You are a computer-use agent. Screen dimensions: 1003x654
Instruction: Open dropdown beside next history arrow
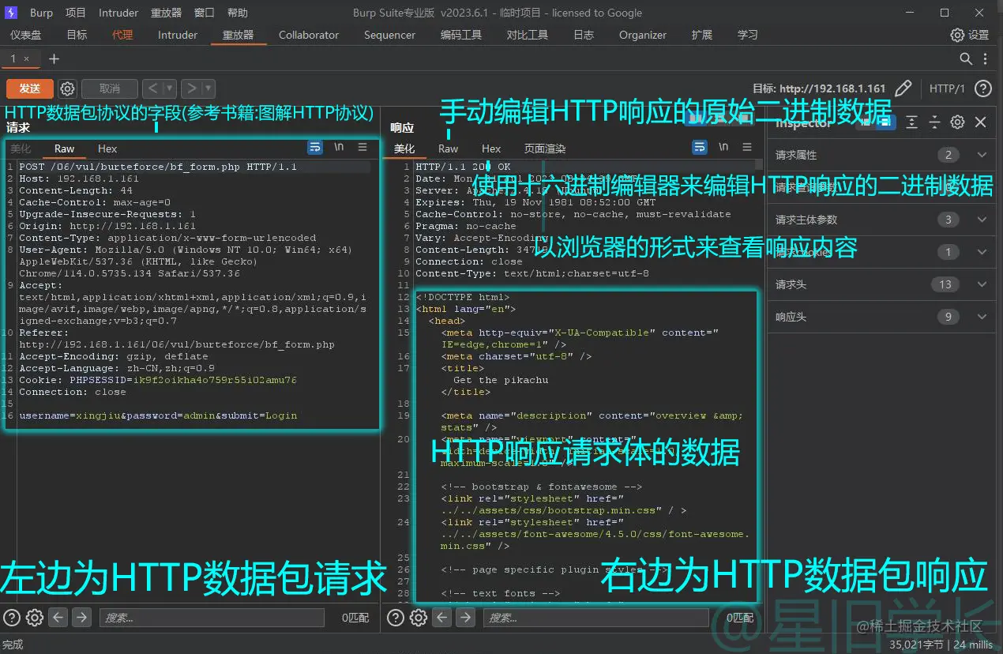tap(208, 88)
